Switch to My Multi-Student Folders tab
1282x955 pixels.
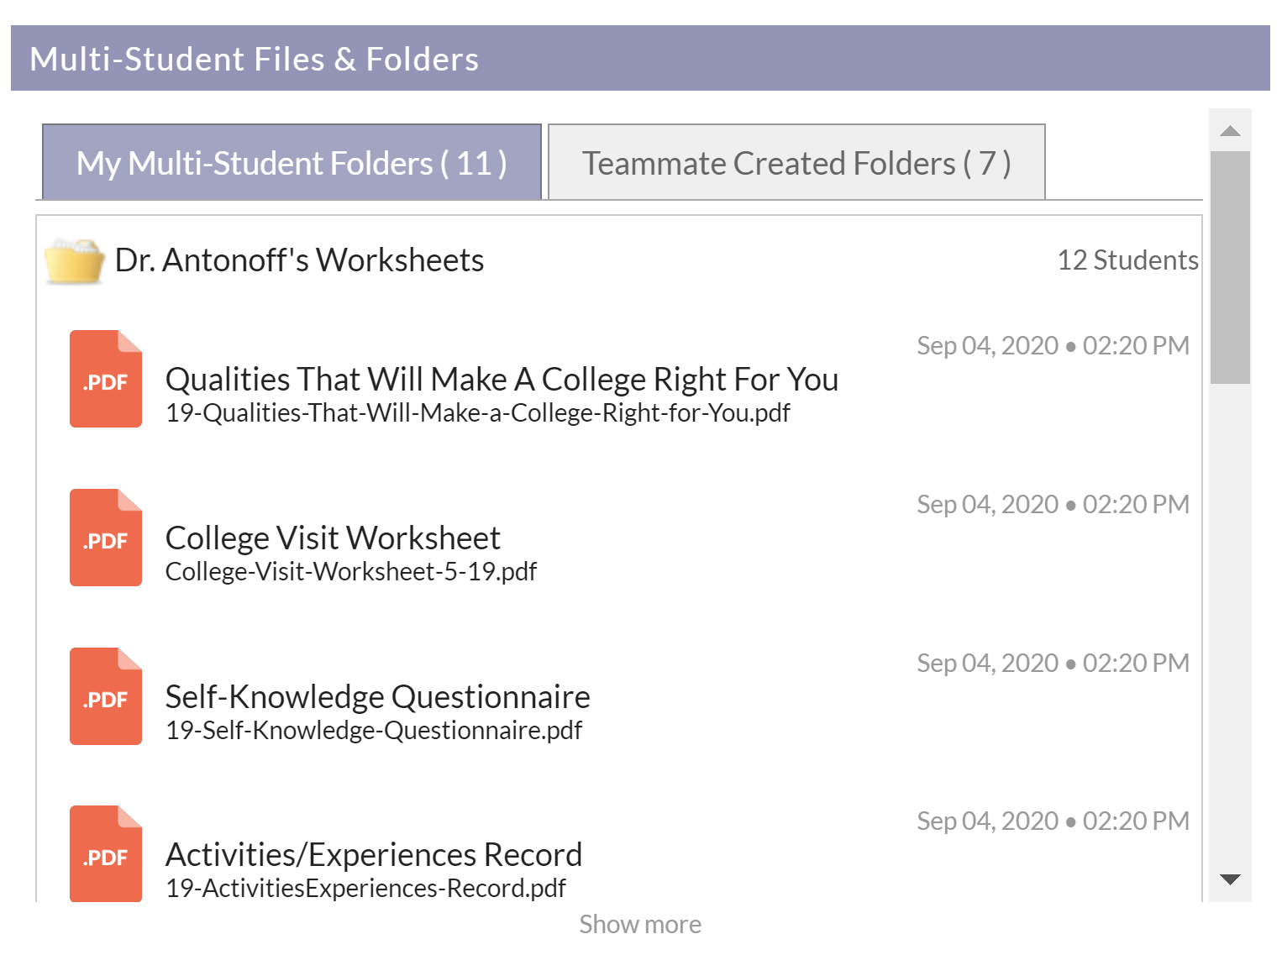tap(292, 162)
